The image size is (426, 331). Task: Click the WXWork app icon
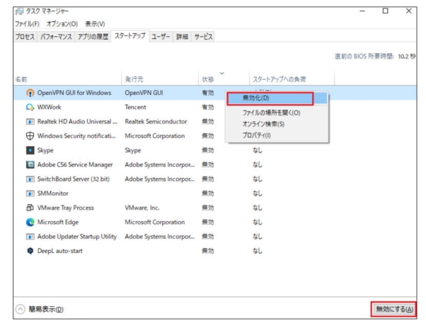(30, 107)
